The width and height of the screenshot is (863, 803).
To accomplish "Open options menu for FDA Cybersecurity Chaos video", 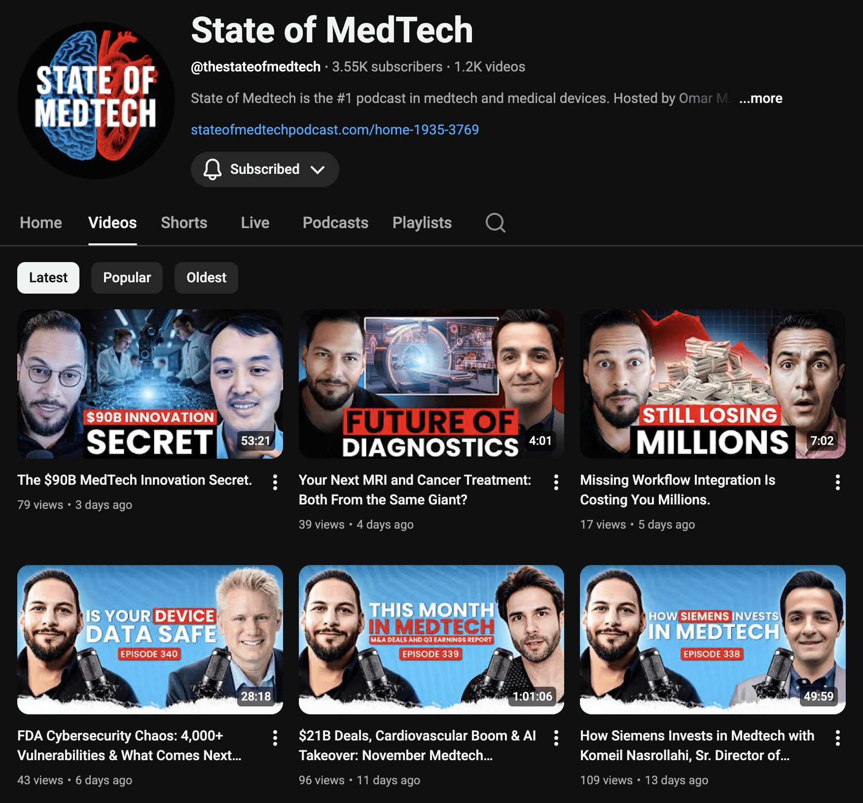I will pyautogui.click(x=275, y=738).
